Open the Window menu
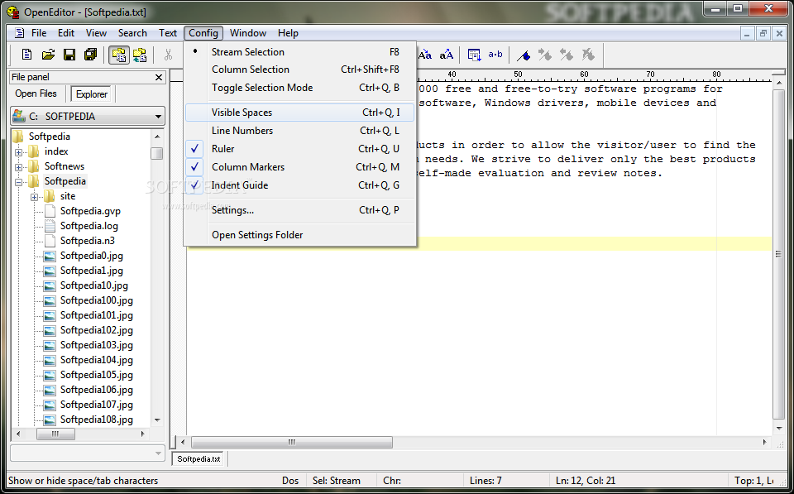This screenshot has height=494, width=794. (x=248, y=33)
